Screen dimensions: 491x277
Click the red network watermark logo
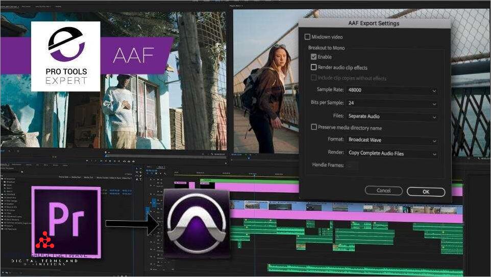45,240
